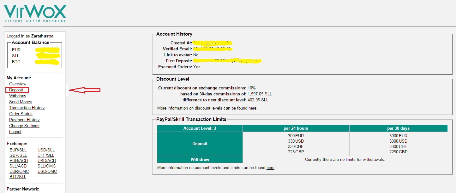The height and width of the screenshot is (193, 456).
Task: Open the Overview page link
Action: 18,84
